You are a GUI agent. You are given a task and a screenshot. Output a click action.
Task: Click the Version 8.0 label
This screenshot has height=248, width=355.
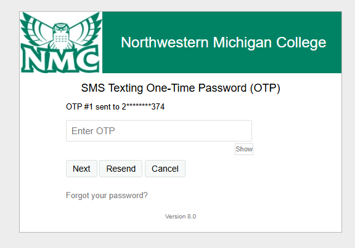(181, 217)
